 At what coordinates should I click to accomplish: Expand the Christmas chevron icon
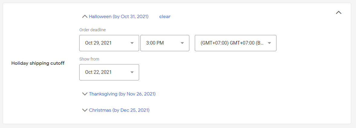85,110
